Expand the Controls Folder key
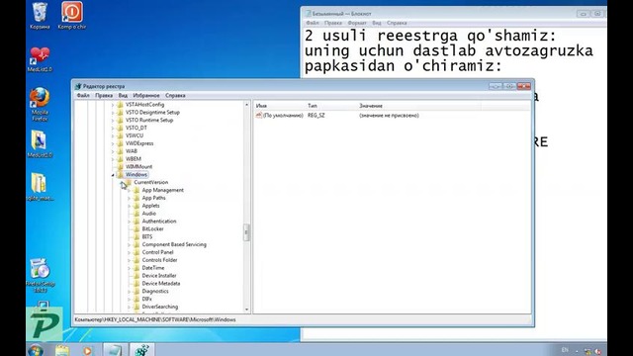This screenshot has height=356, width=633. tap(130, 260)
